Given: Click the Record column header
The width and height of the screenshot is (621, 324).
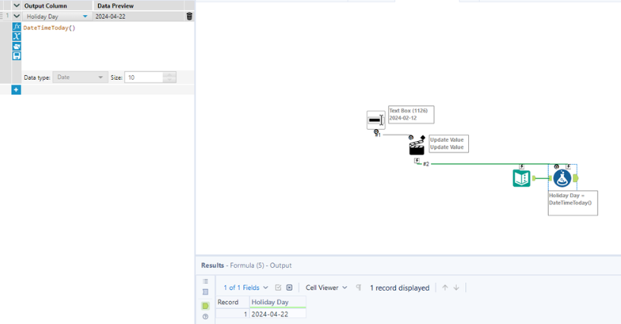Looking at the screenshot, I should (x=232, y=302).
